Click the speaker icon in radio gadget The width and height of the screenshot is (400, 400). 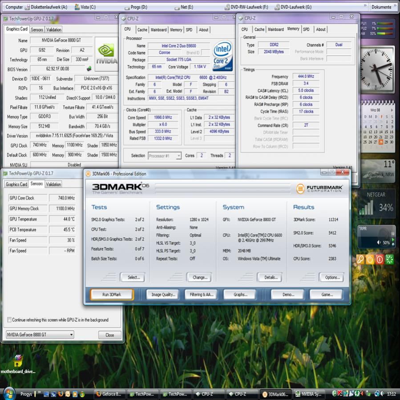click(x=379, y=242)
